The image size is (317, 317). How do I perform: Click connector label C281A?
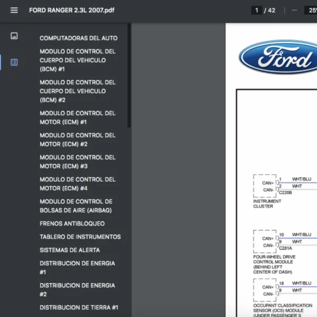(x=285, y=248)
